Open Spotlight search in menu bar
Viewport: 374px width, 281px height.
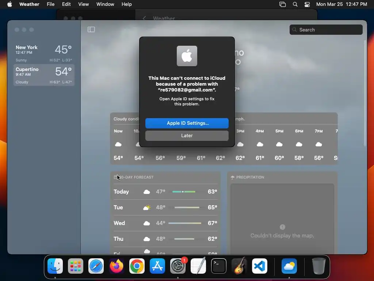[295, 4]
